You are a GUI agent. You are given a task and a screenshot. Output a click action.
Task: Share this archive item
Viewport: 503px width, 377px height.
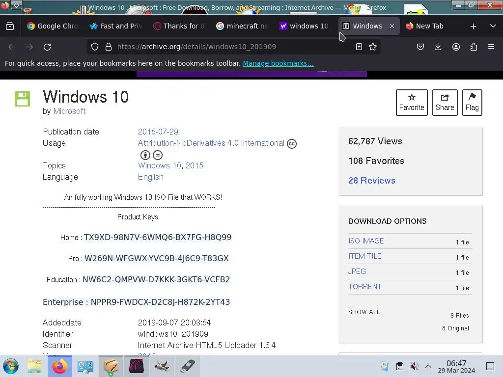[x=445, y=103]
